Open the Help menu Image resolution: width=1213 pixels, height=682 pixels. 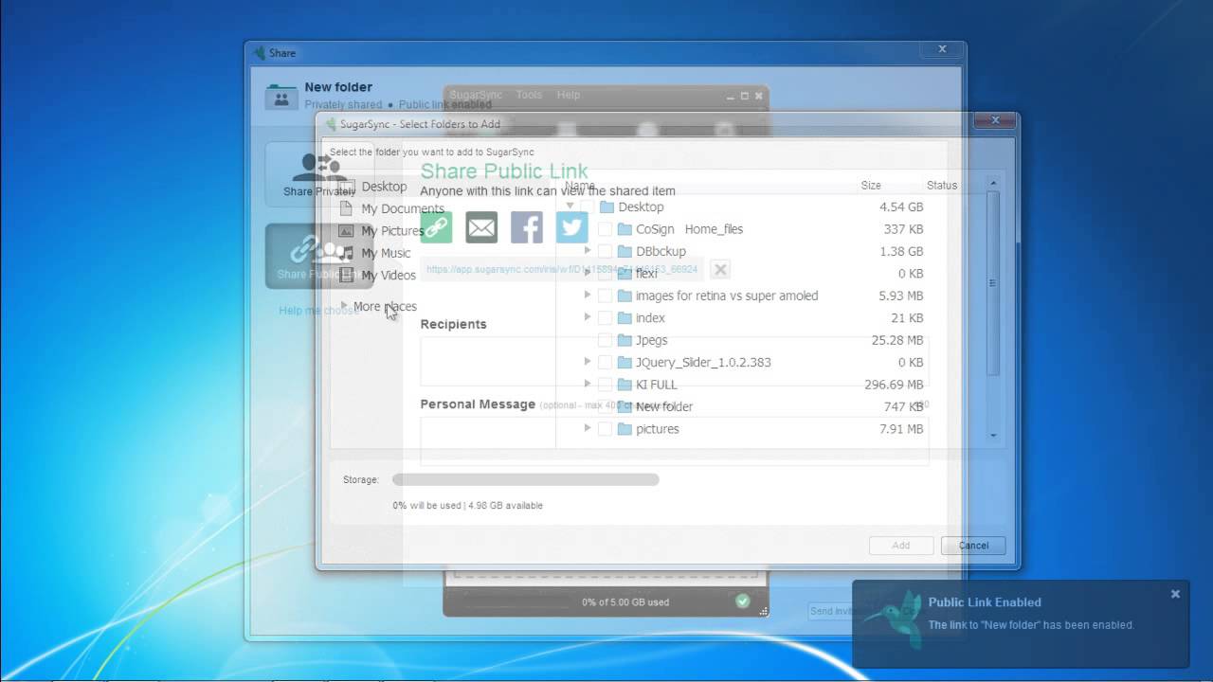pyautogui.click(x=569, y=95)
